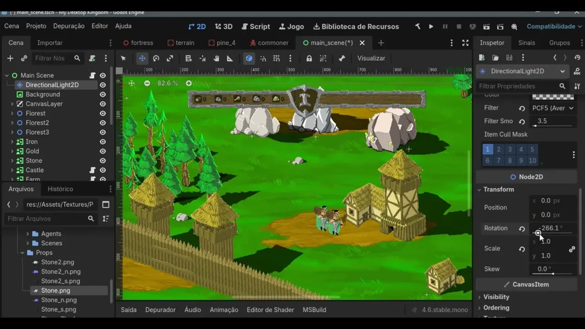This screenshot has height=329, width=585.
Task: Switch to the Sinais tab
Action: coord(526,42)
